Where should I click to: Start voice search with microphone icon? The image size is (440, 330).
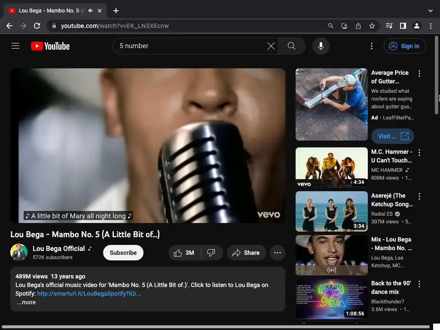click(x=321, y=46)
